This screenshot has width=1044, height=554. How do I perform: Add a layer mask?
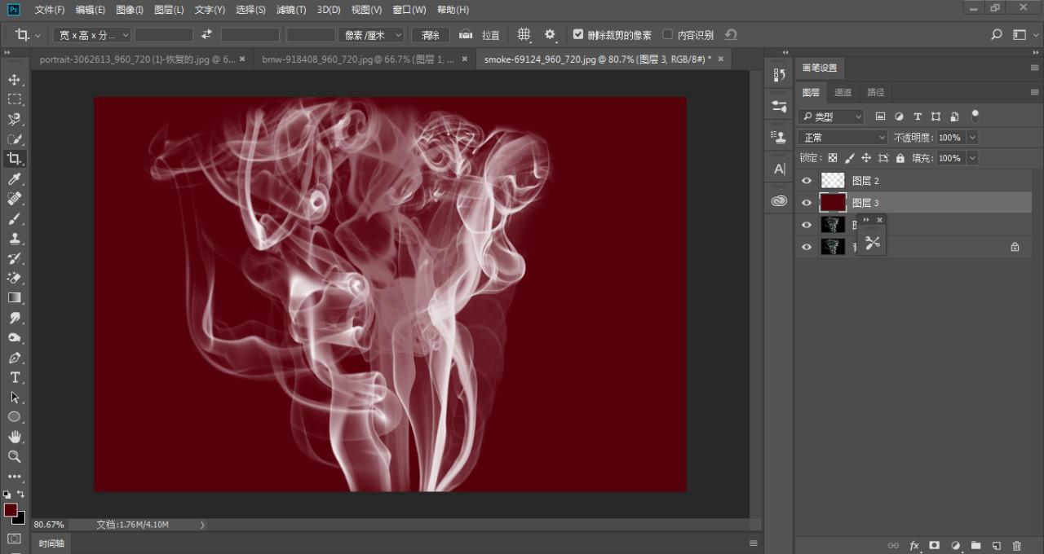pos(935,545)
